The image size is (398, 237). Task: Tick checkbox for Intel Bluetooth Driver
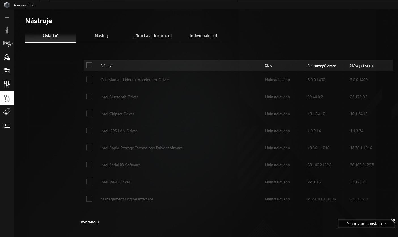[89, 97]
